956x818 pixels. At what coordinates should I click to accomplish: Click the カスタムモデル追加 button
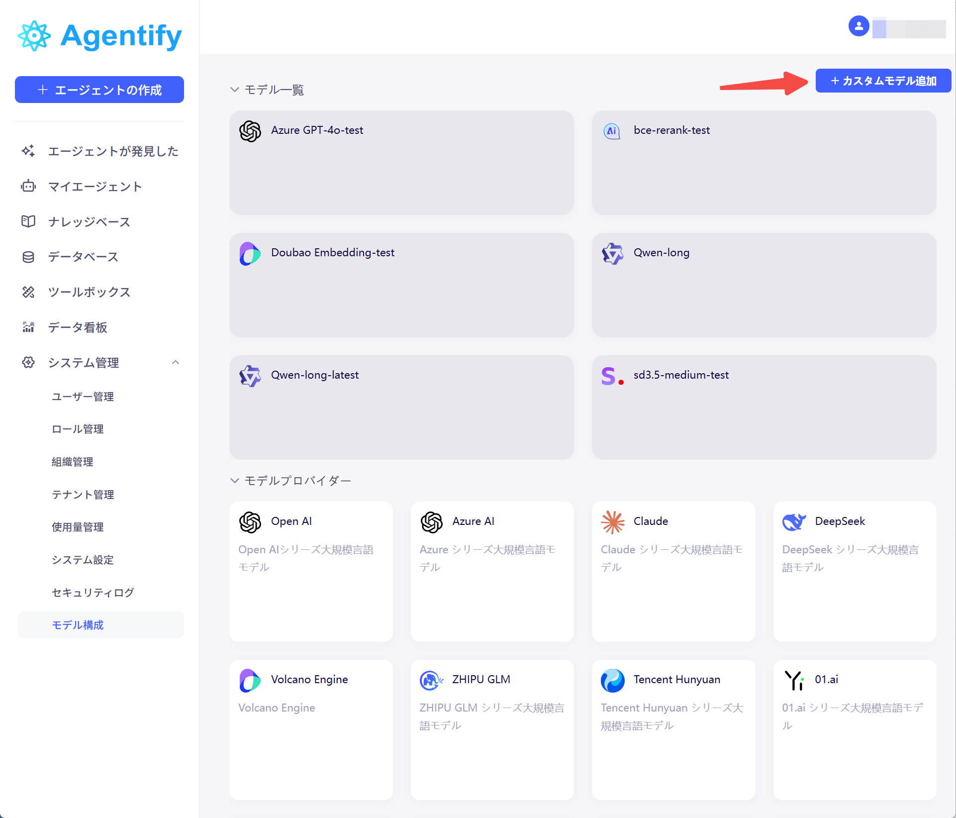pyautogui.click(x=883, y=81)
